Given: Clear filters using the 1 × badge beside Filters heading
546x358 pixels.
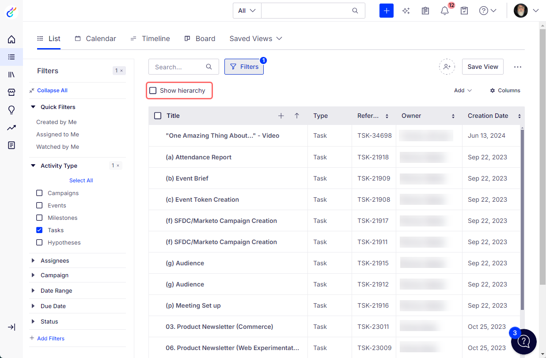Looking at the screenshot, I should tap(119, 71).
